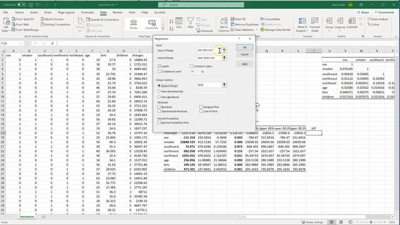Click the Search box
400x225 pixels.
point(201,4)
